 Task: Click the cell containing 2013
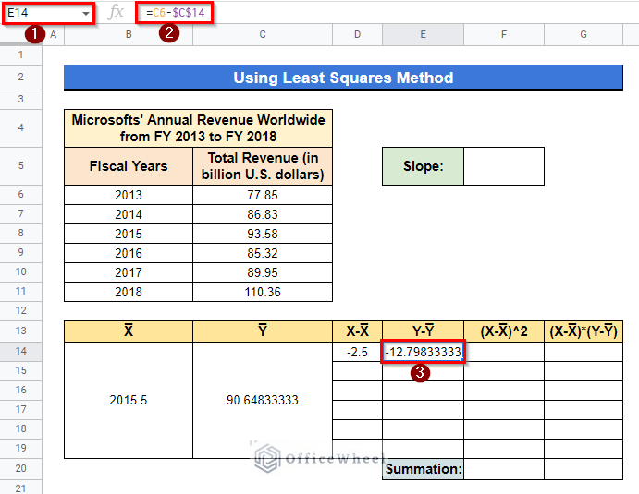[x=129, y=195]
